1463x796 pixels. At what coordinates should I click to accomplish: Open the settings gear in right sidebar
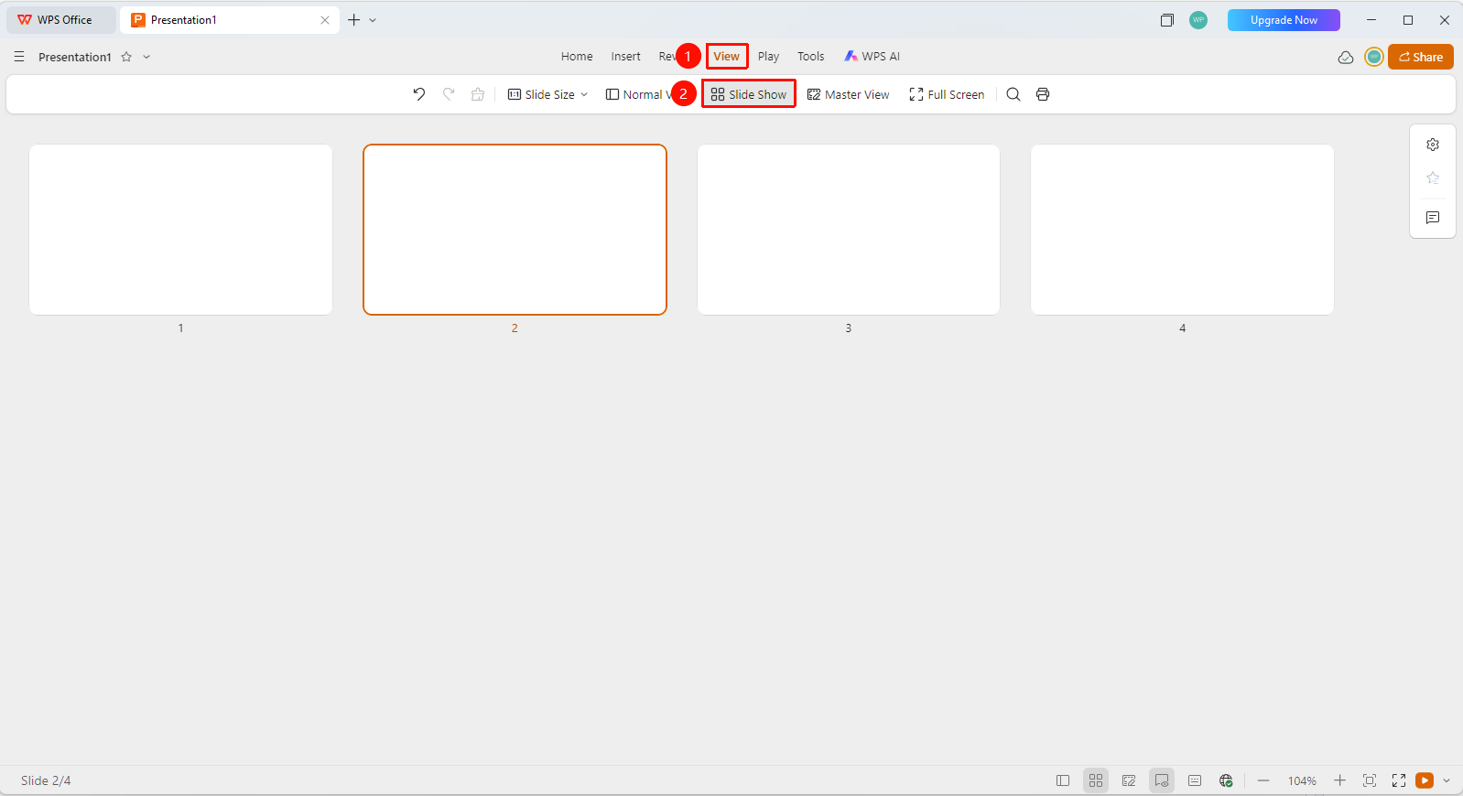pyautogui.click(x=1433, y=145)
